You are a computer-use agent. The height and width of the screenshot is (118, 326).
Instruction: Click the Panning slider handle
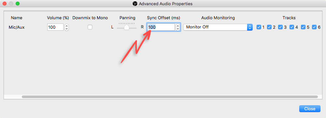pos(126,27)
